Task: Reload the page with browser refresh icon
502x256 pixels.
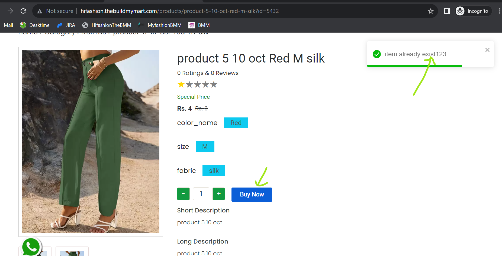Action: 24,11
